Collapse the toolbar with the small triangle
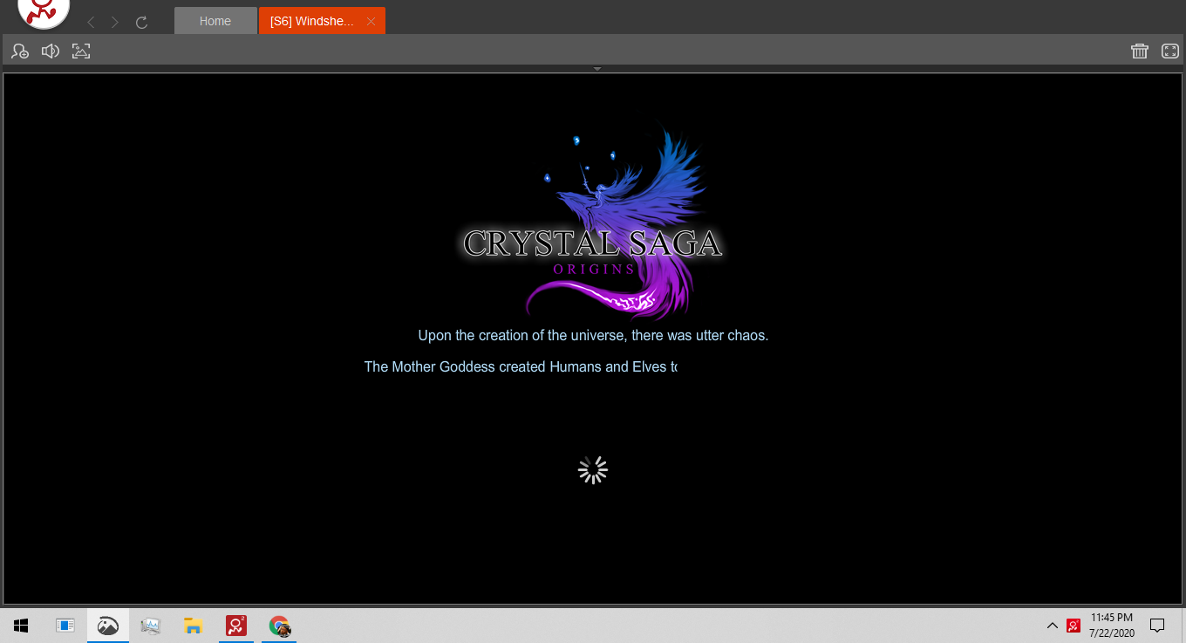 tap(597, 68)
